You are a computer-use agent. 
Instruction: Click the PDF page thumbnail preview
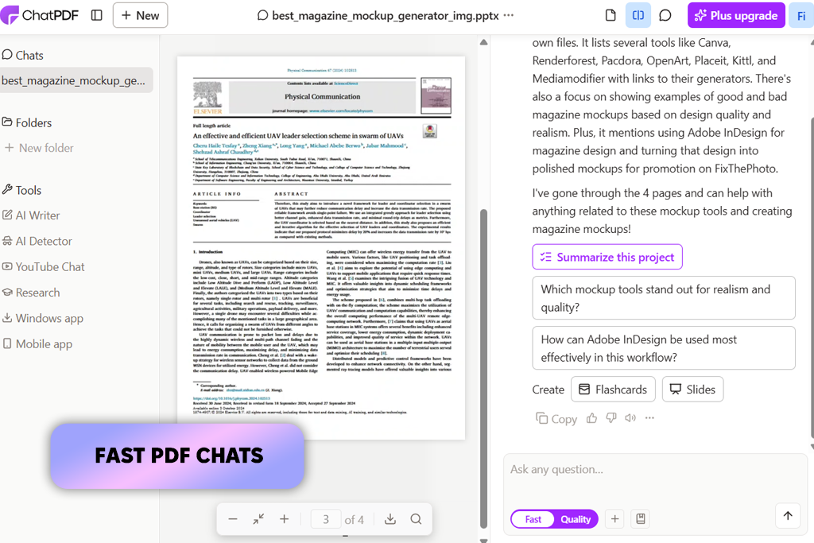(x=321, y=247)
